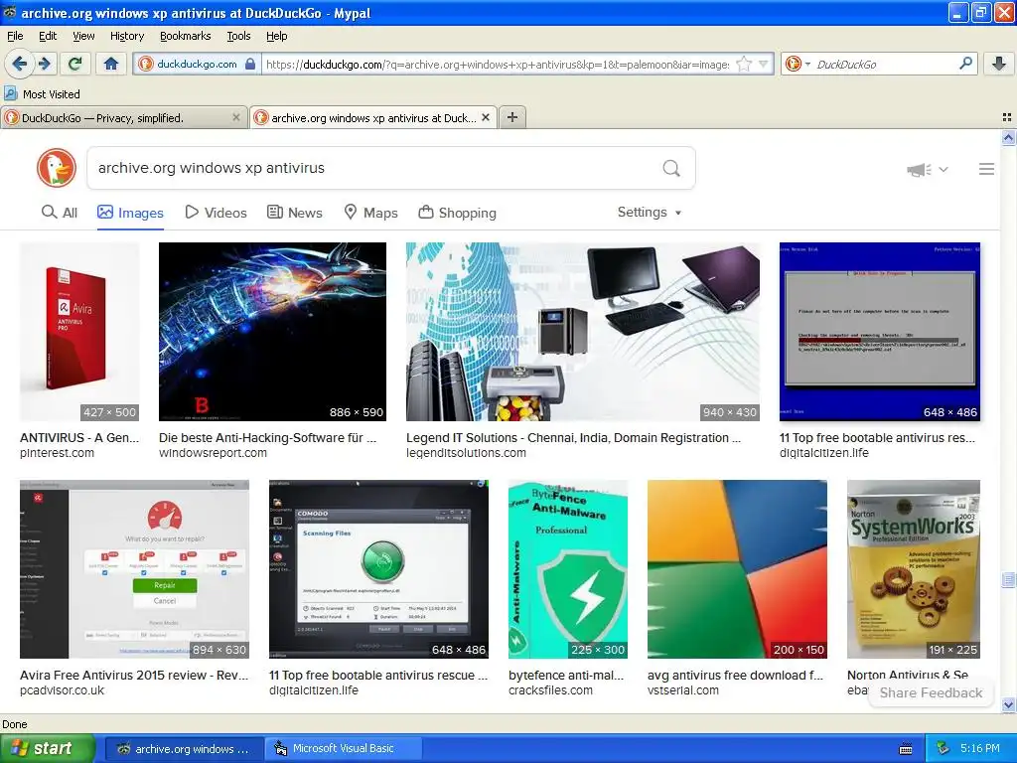This screenshot has height=763, width=1017.
Task: Close the 'archive.org windows xp antivirus' tab
Action: tap(485, 117)
